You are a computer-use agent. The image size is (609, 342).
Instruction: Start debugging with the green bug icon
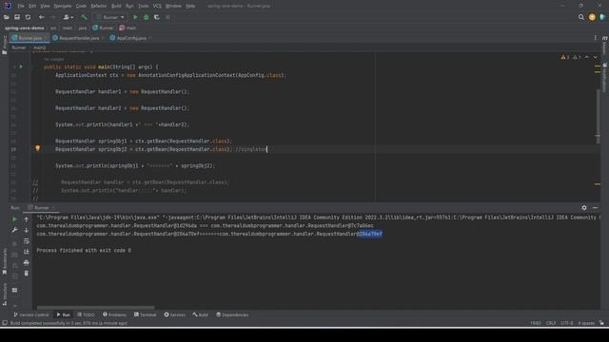coord(146,17)
